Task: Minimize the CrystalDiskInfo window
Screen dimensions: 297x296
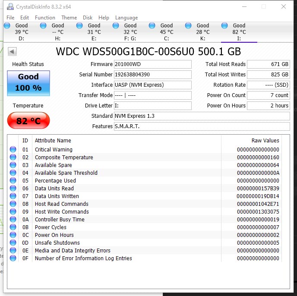Action: (x=244, y=6)
